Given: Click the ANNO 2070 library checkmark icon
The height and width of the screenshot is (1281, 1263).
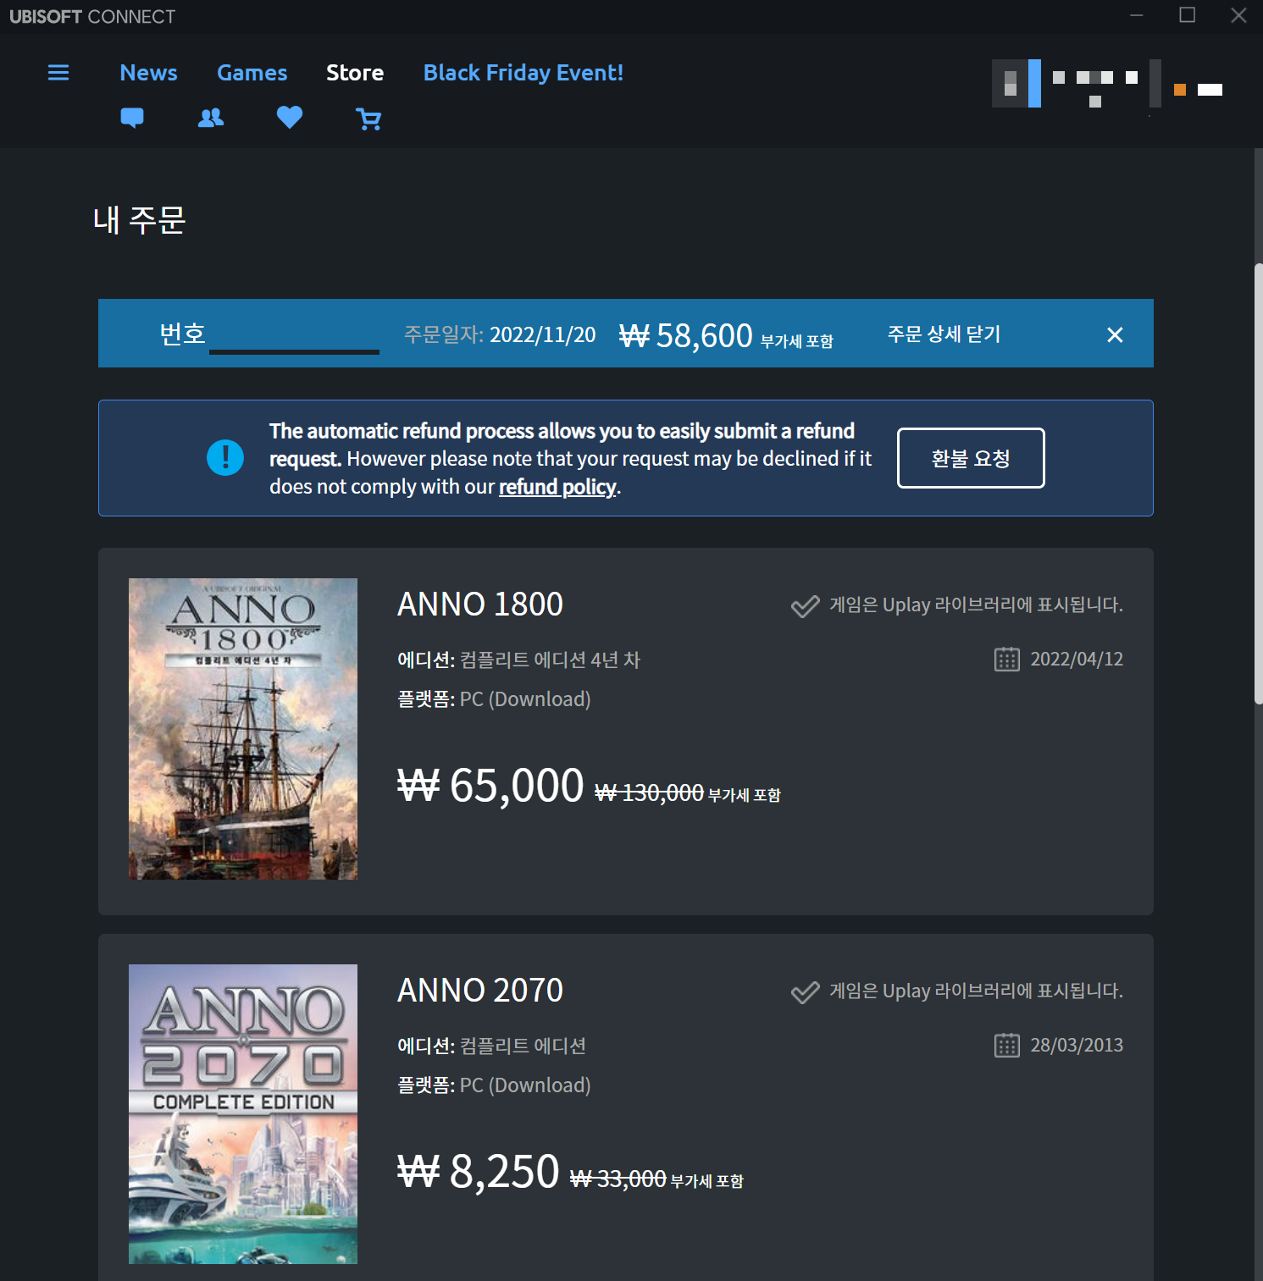Looking at the screenshot, I should point(805,991).
